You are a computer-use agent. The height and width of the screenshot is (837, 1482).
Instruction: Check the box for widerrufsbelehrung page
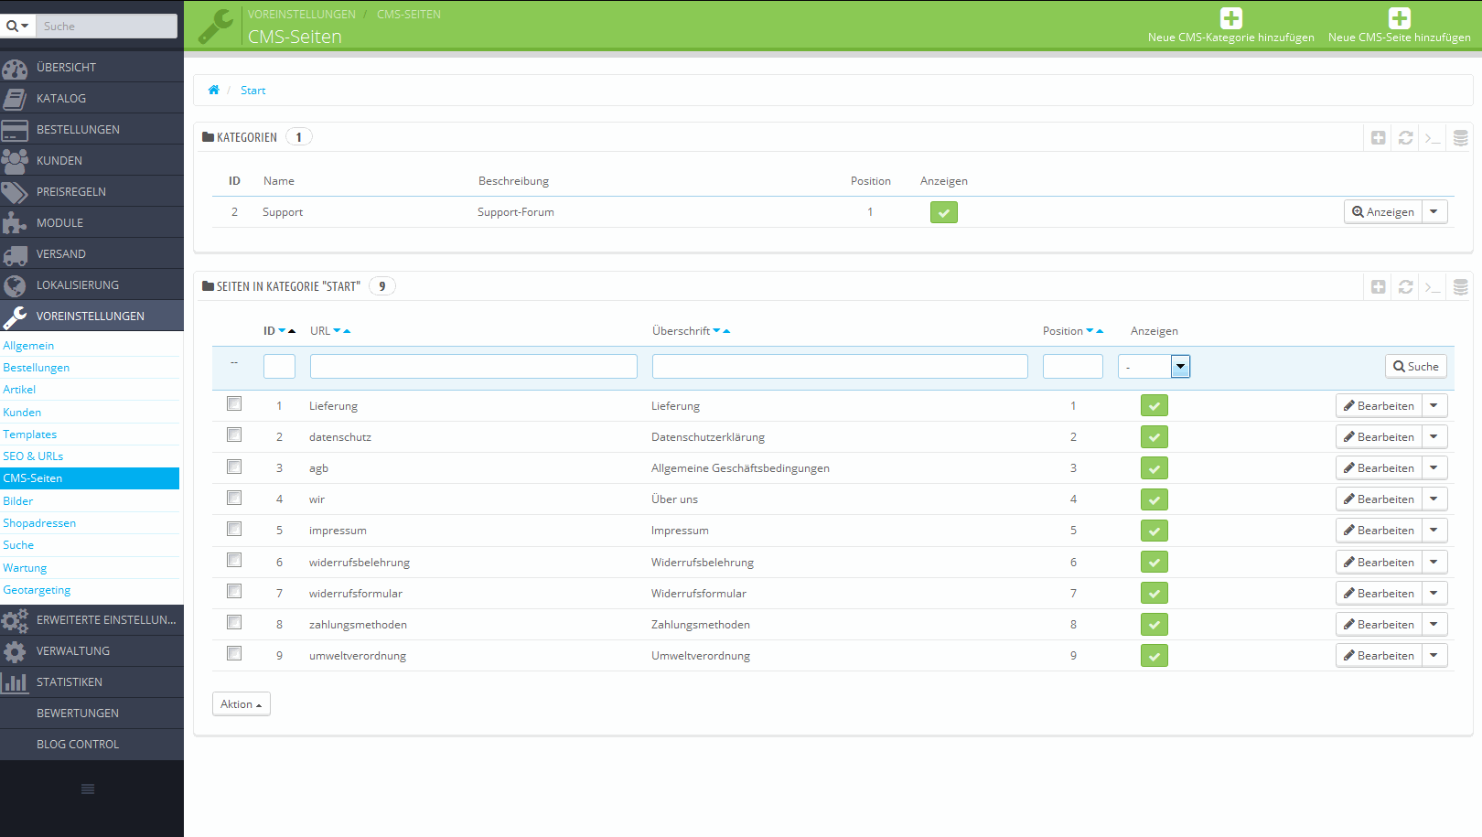234,560
